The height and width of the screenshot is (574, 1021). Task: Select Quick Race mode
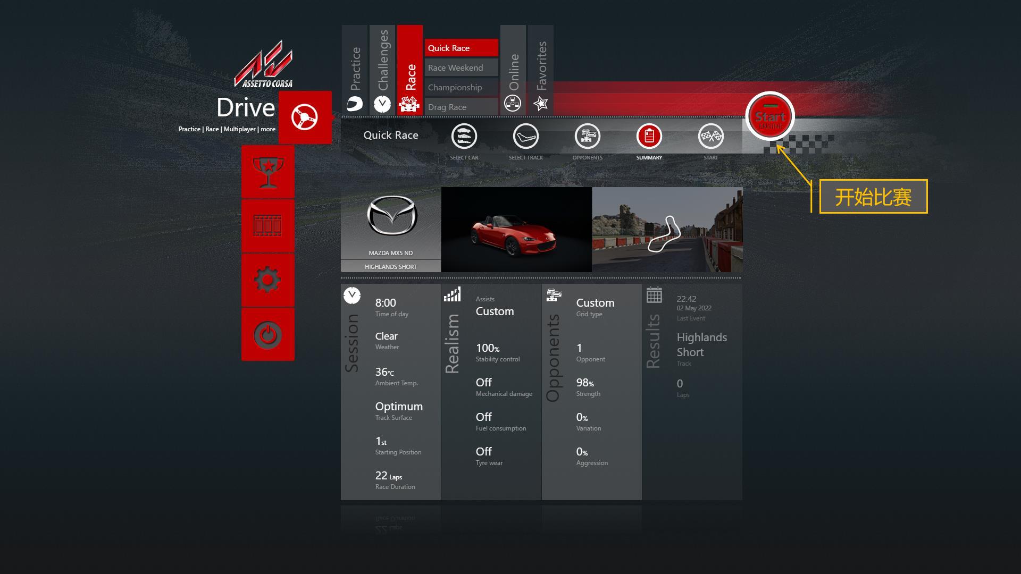coord(462,48)
